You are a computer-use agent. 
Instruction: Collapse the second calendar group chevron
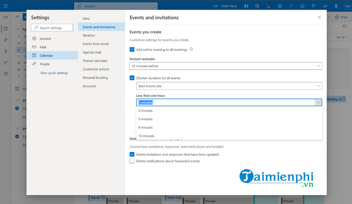[17, 129]
